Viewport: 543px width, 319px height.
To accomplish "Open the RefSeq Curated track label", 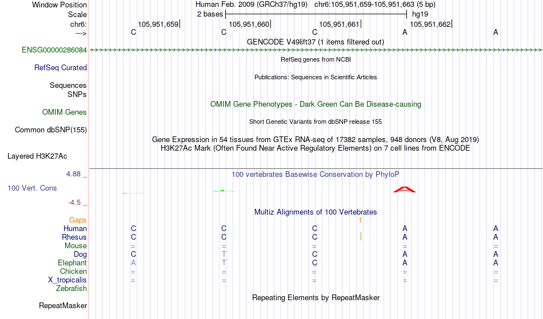I will point(60,67).
